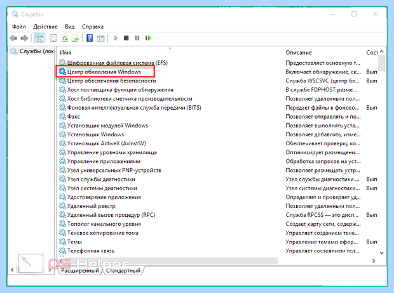394x293 pixels.
Task: Click the horizontal scroll right arrow of list
Action: click(374, 261)
